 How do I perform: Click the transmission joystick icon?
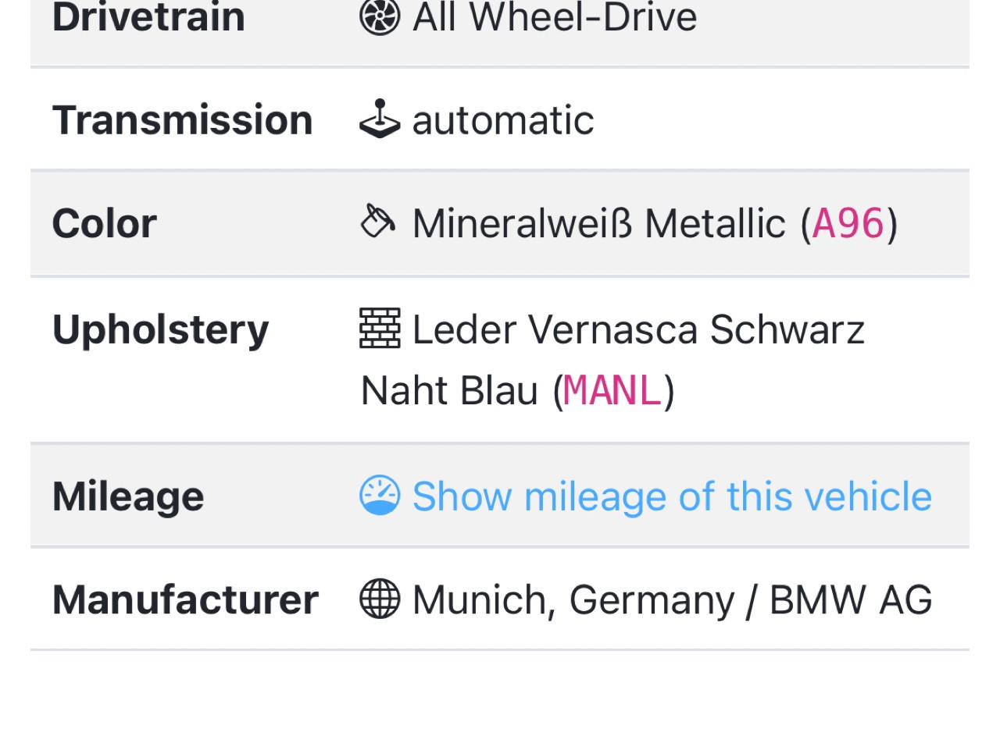coord(380,119)
